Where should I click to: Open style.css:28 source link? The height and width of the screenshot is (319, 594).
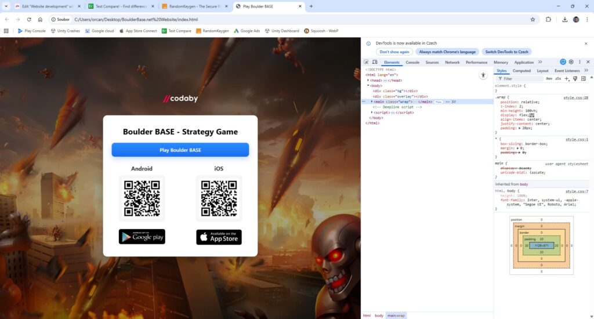coord(575,98)
